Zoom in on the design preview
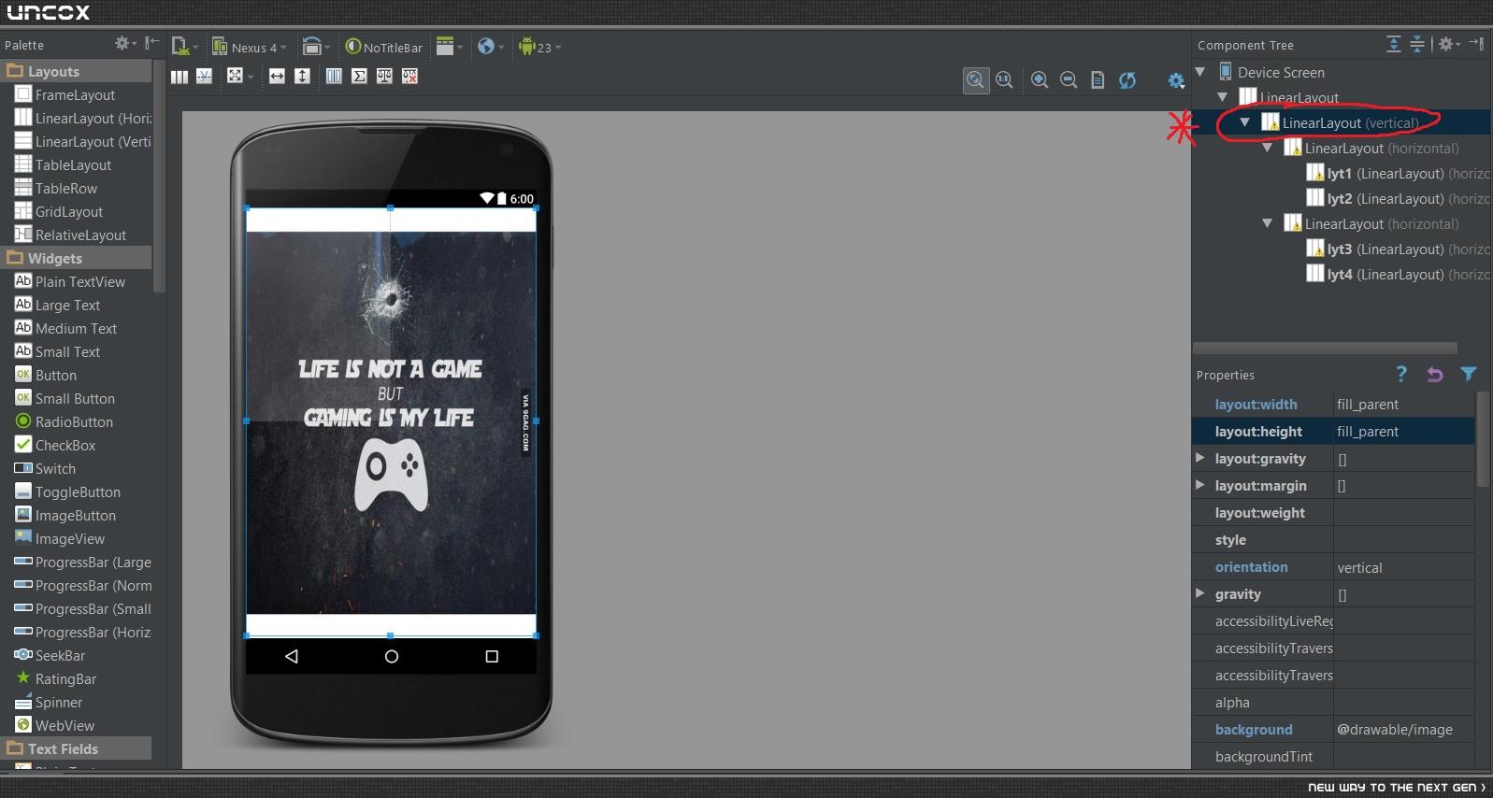This screenshot has width=1493, height=798. click(x=1040, y=80)
